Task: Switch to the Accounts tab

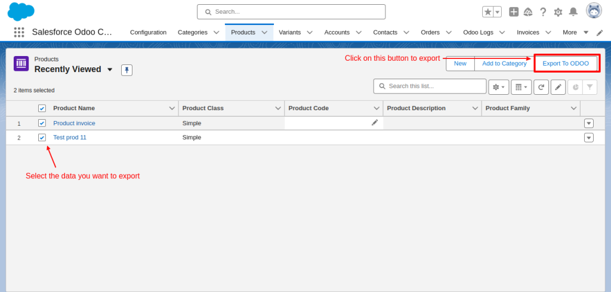Action: pos(337,32)
